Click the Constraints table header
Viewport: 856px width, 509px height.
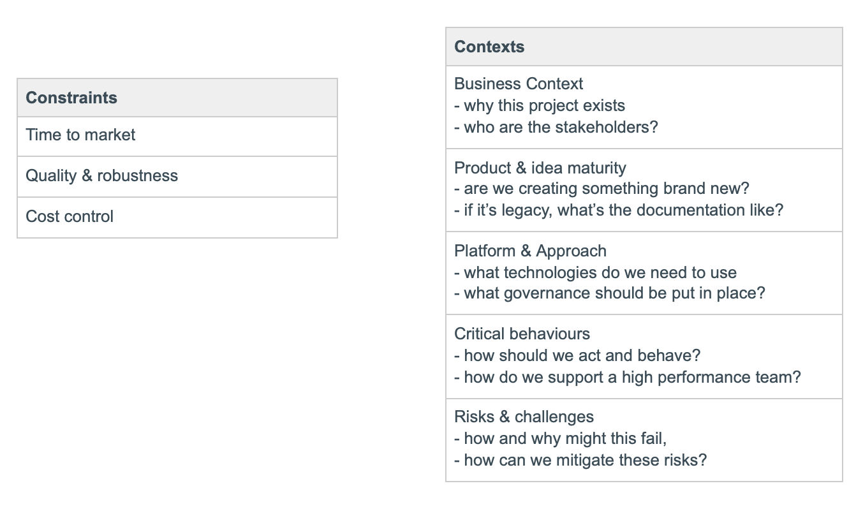pos(71,98)
